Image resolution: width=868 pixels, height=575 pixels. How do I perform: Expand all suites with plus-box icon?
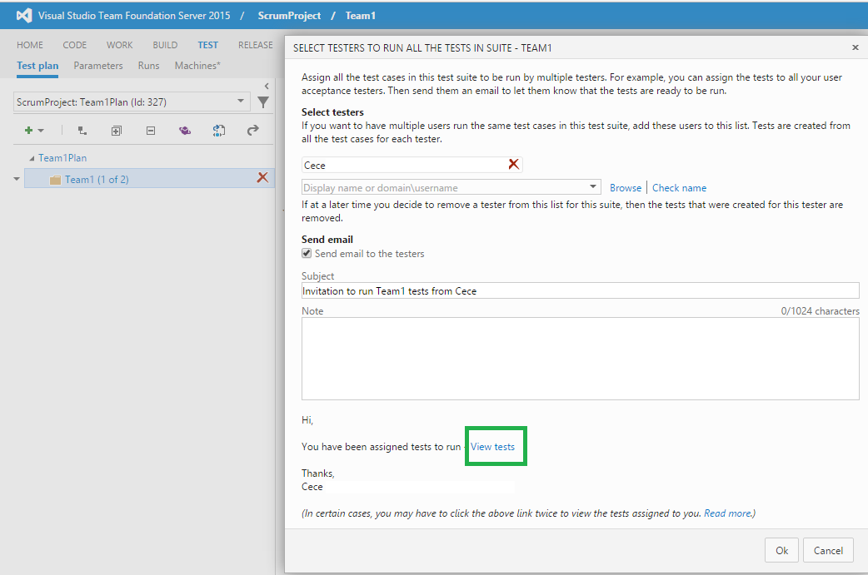pyautogui.click(x=117, y=131)
